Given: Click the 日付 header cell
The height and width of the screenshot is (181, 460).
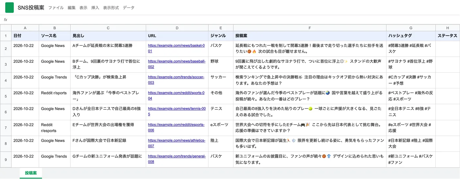Looking at the screenshot, I should pyautogui.click(x=25, y=36).
